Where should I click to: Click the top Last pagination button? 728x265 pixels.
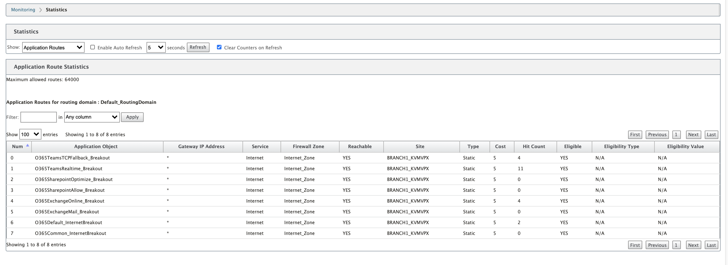click(711, 135)
